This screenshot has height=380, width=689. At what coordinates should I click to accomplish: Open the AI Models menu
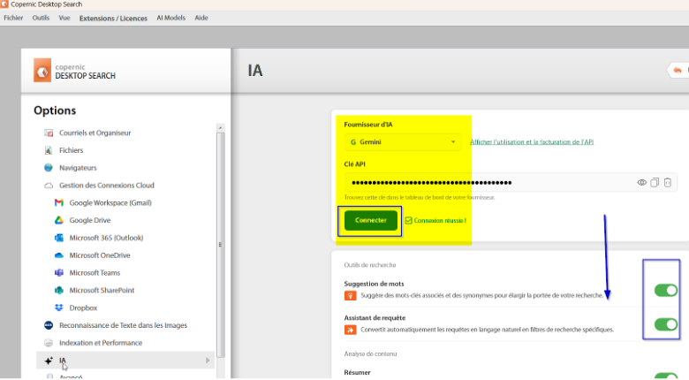171,18
